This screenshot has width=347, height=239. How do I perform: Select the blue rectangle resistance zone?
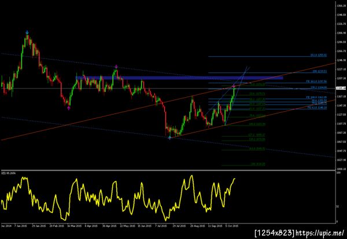[x=179, y=78]
